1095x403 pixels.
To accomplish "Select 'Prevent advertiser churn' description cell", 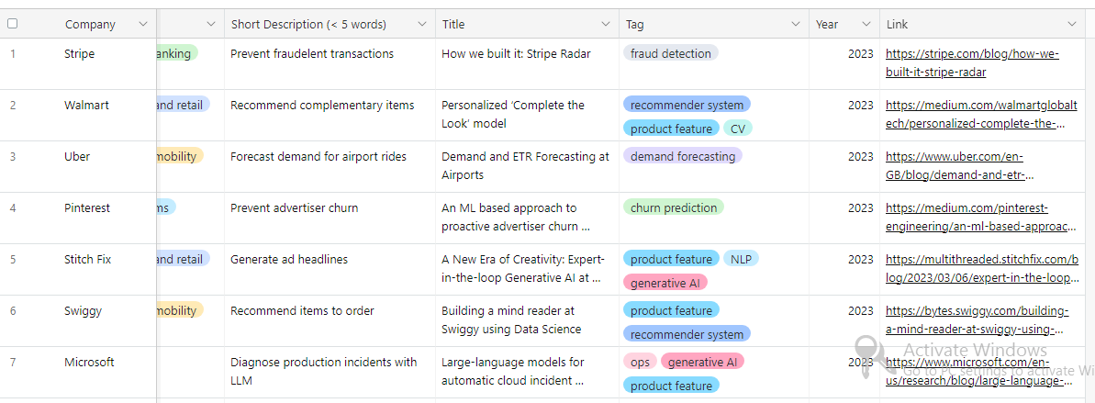I will click(x=330, y=218).
